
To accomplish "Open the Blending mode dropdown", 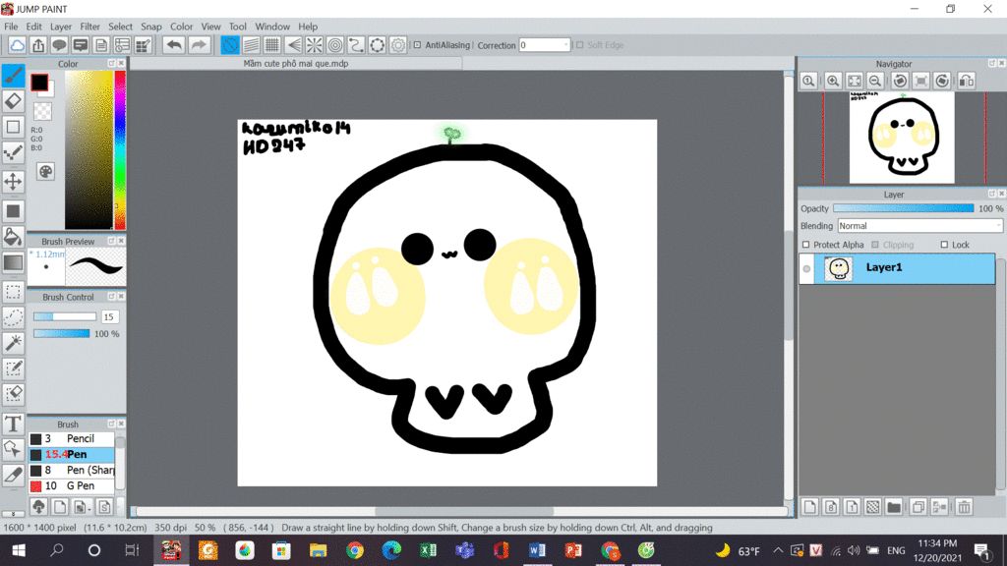I will click(x=919, y=226).
